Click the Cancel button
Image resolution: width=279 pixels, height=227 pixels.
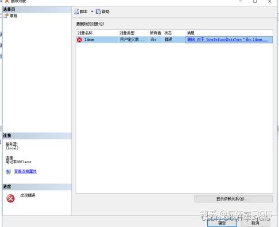(x=255, y=223)
